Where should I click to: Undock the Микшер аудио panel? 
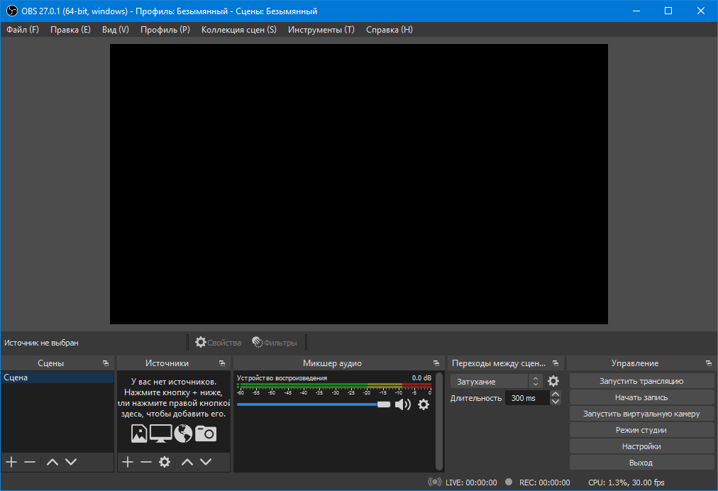point(436,363)
